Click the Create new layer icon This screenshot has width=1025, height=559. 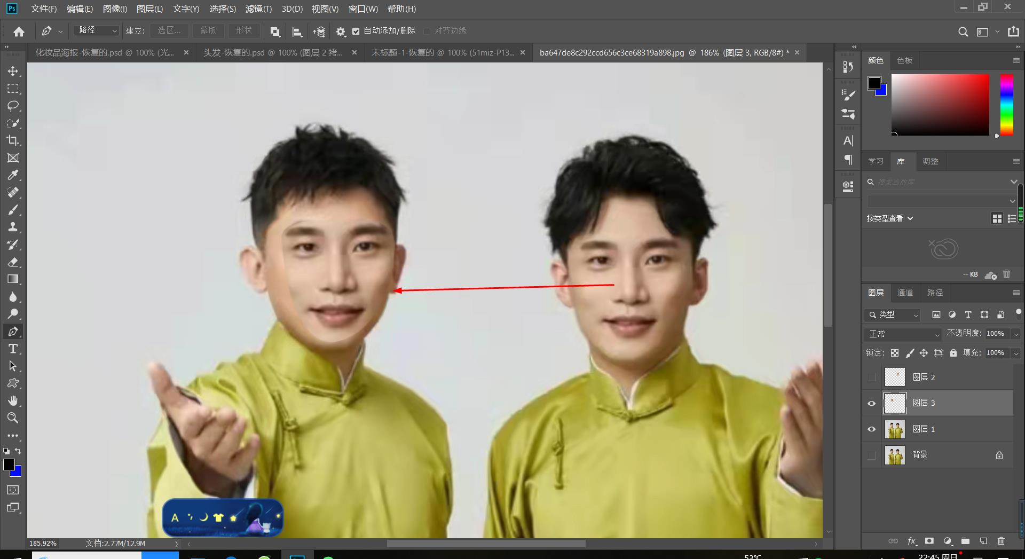click(983, 541)
